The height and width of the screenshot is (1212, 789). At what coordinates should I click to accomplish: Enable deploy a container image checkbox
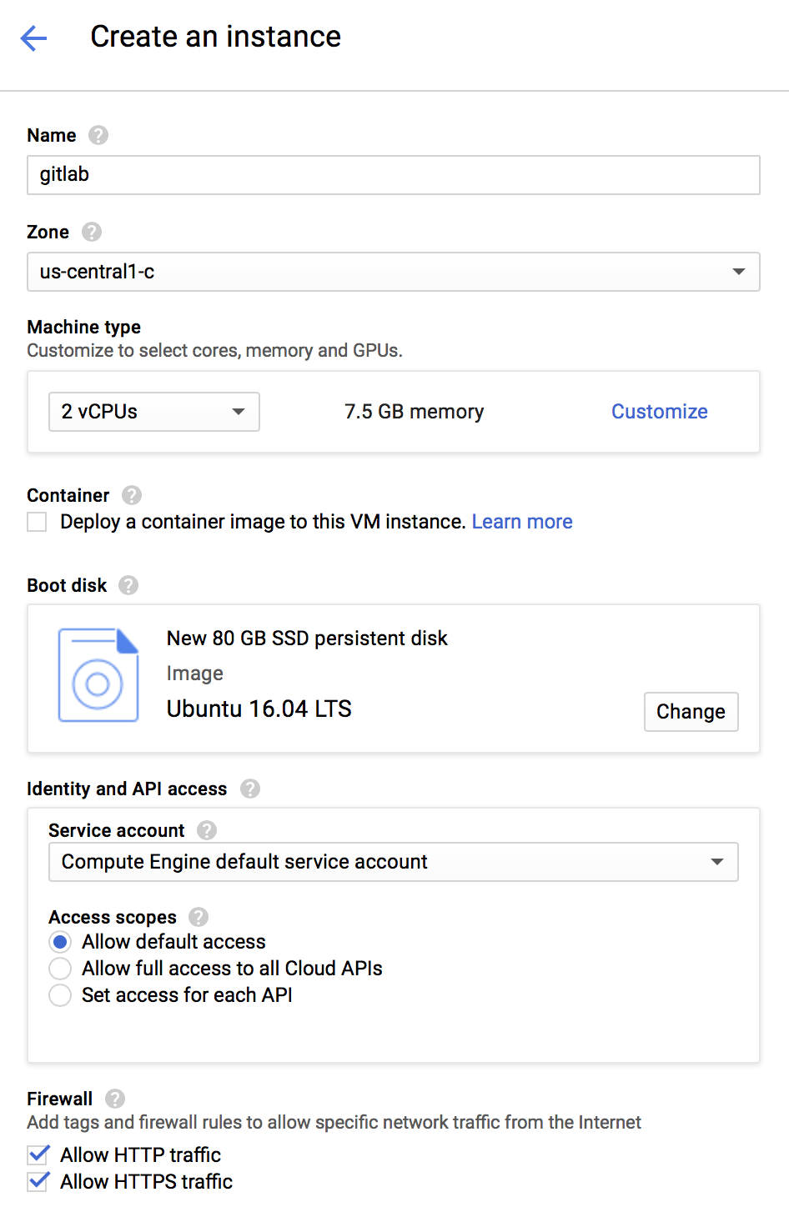pos(37,522)
